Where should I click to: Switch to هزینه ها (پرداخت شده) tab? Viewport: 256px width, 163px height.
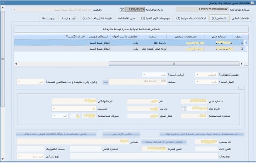click(97, 18)
